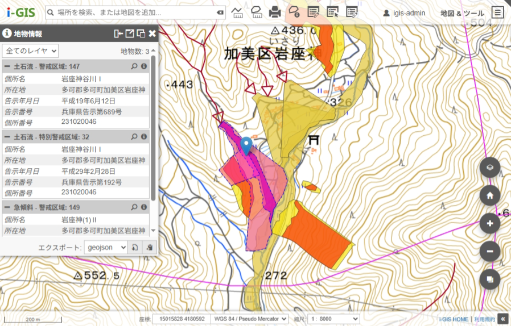This screenshot has height=326, width=511.
Task: Click the coordinate field 15015828 4180592
Action: coord(182,319)
